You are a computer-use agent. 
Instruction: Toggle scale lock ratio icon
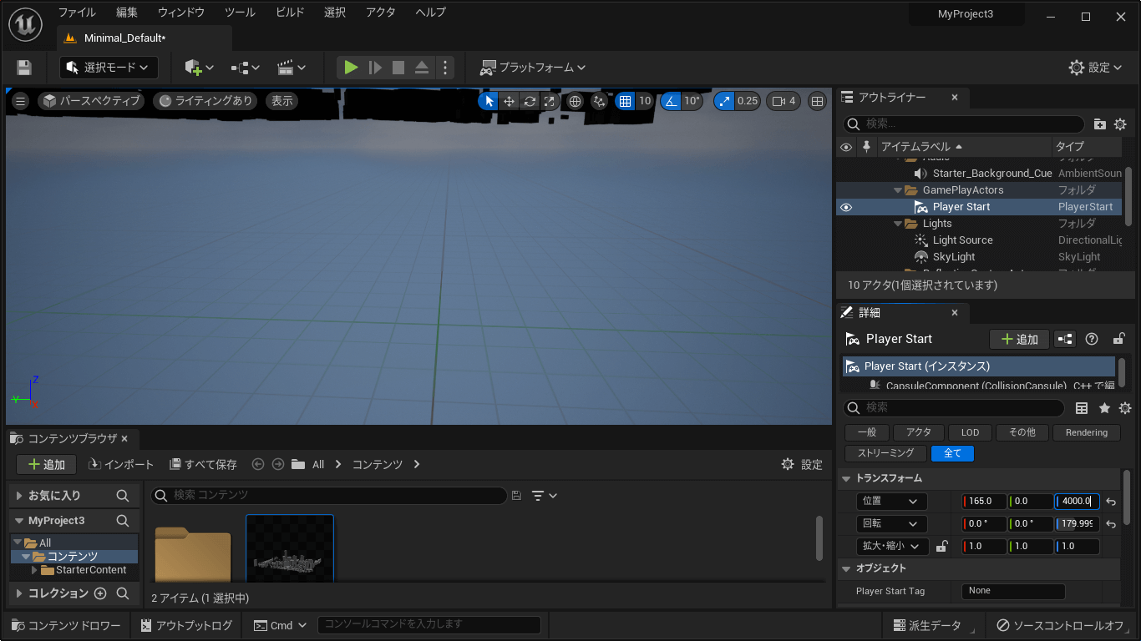pos(942,547)
